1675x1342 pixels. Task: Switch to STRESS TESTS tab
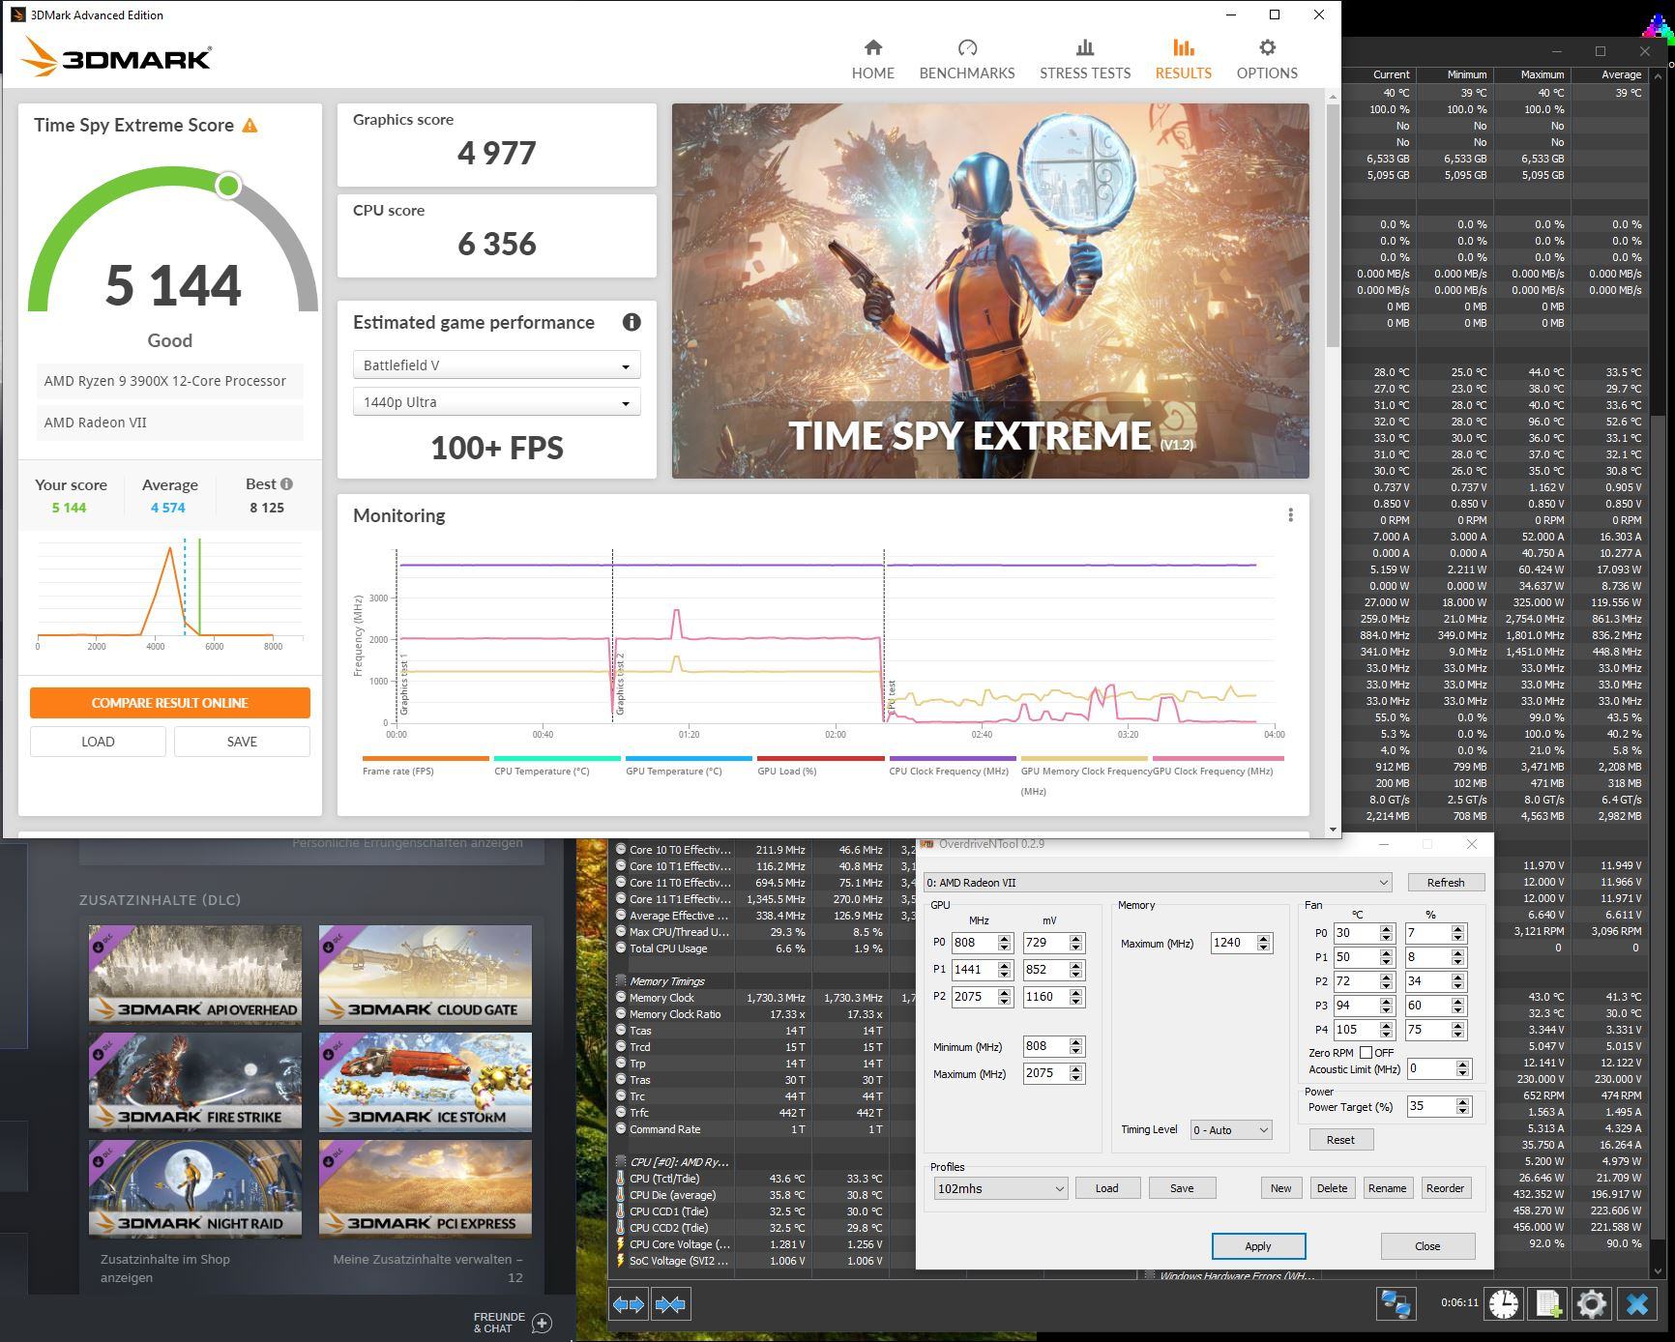point(1084,59)
